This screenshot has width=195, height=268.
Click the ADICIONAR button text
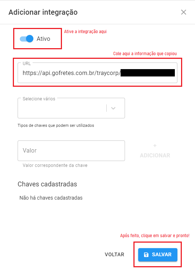(x=155, y=156)
